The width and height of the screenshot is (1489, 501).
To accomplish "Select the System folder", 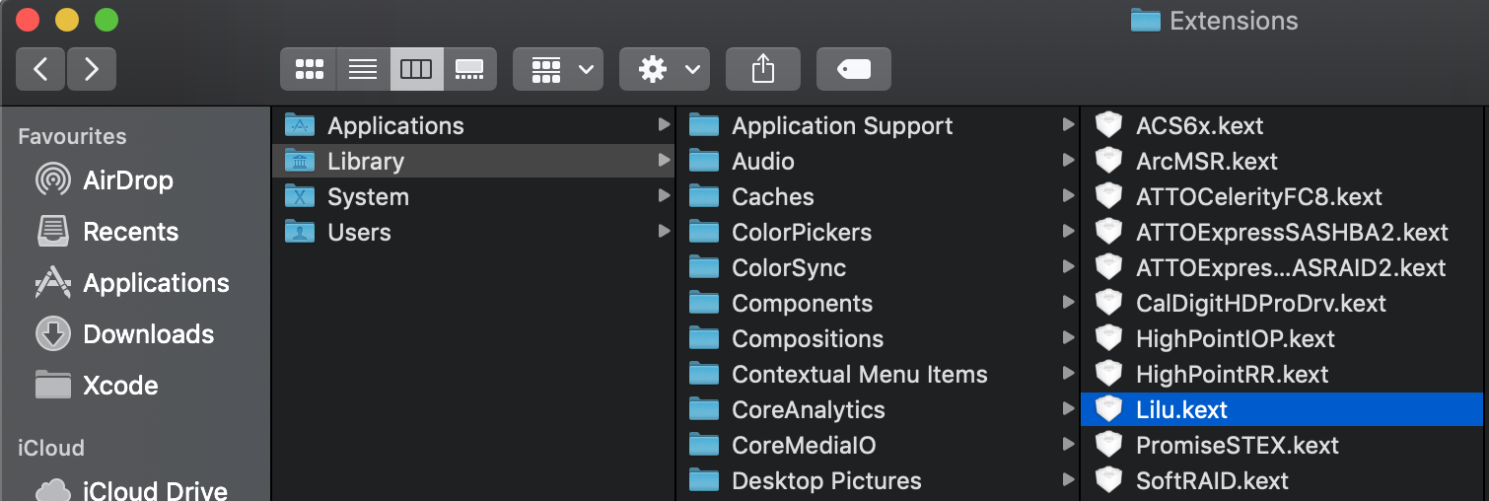I will pyautogui.click(x=368, y=197).
